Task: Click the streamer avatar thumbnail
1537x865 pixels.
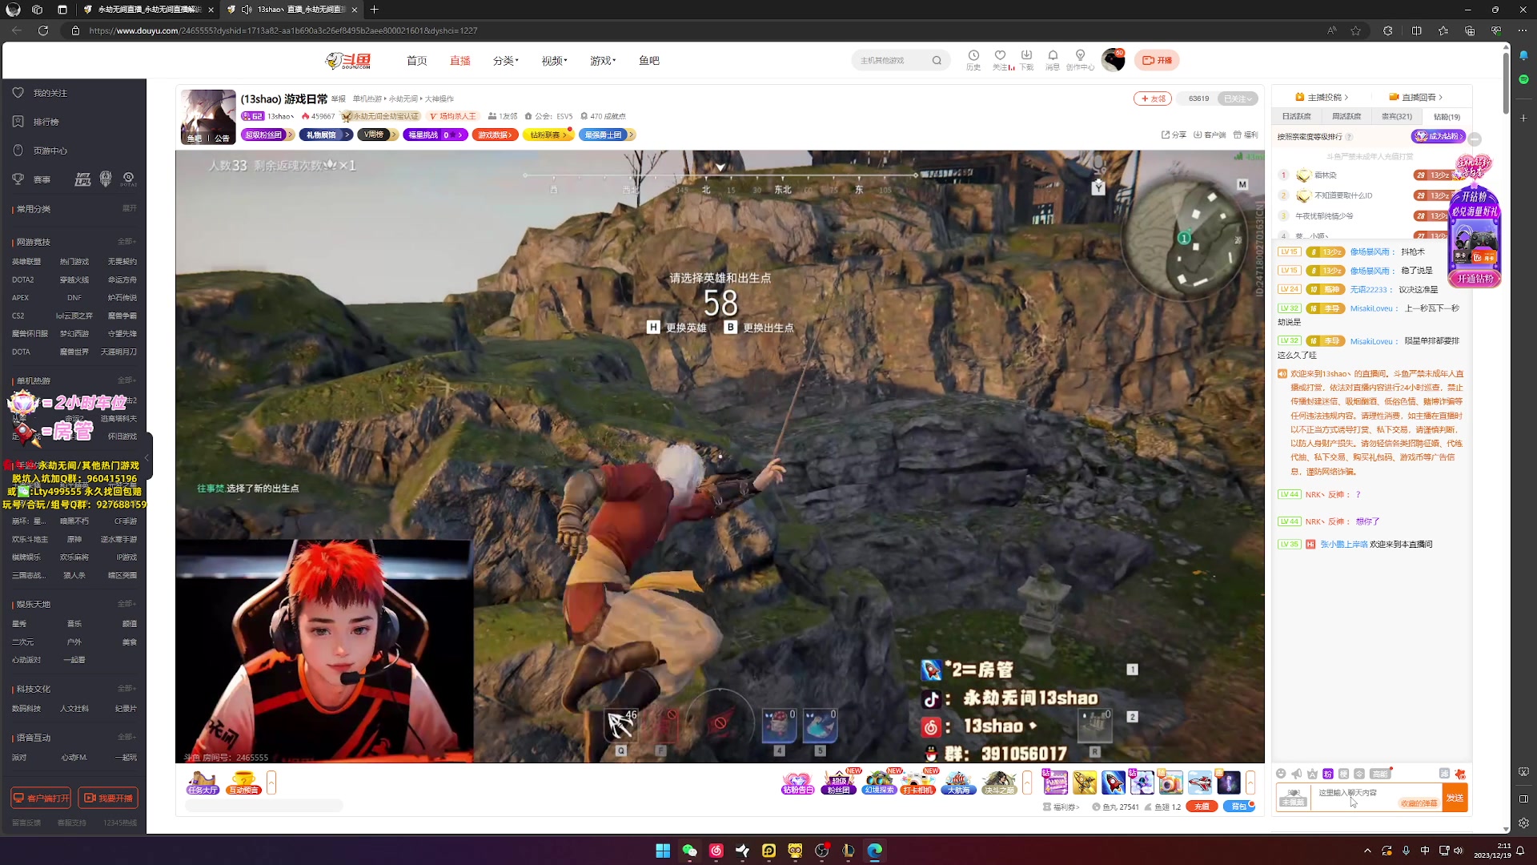Action: [x=208, y=117]
